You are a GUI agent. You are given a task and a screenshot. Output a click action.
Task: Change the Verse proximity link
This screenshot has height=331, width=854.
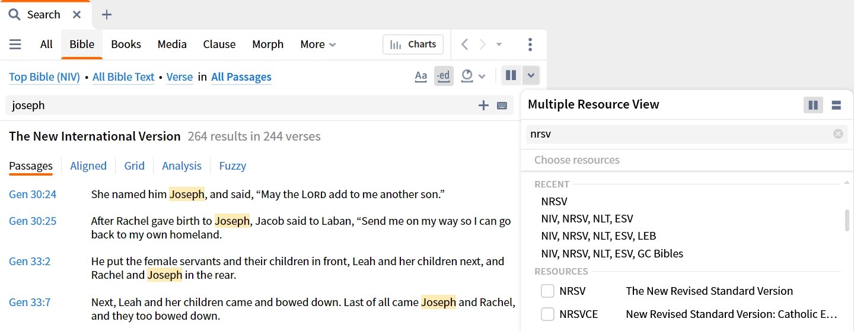[180, 77]
